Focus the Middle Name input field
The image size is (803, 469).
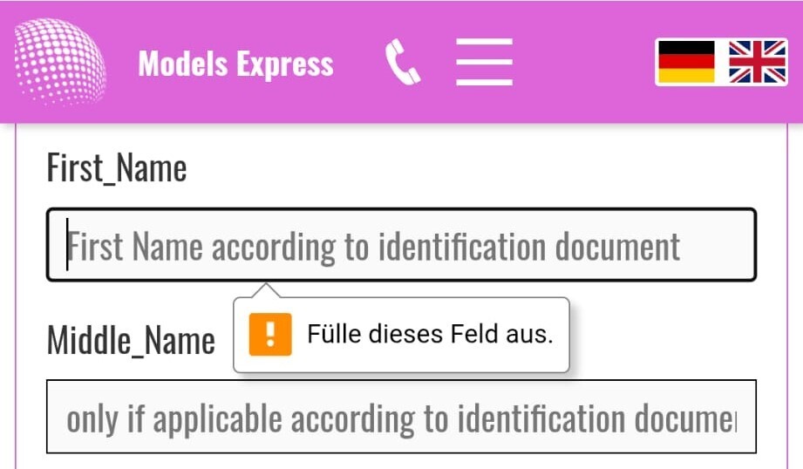click(x=401, y=417)
